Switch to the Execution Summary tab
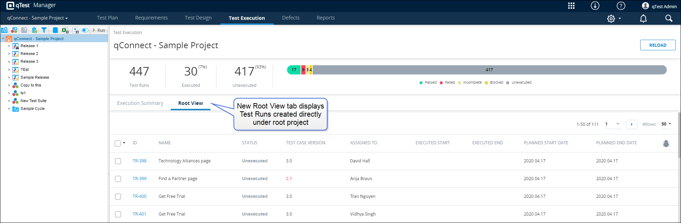 tap(140, 103)
